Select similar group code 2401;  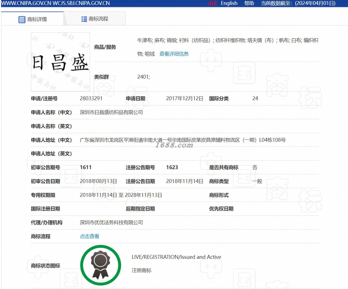[144, 77]
